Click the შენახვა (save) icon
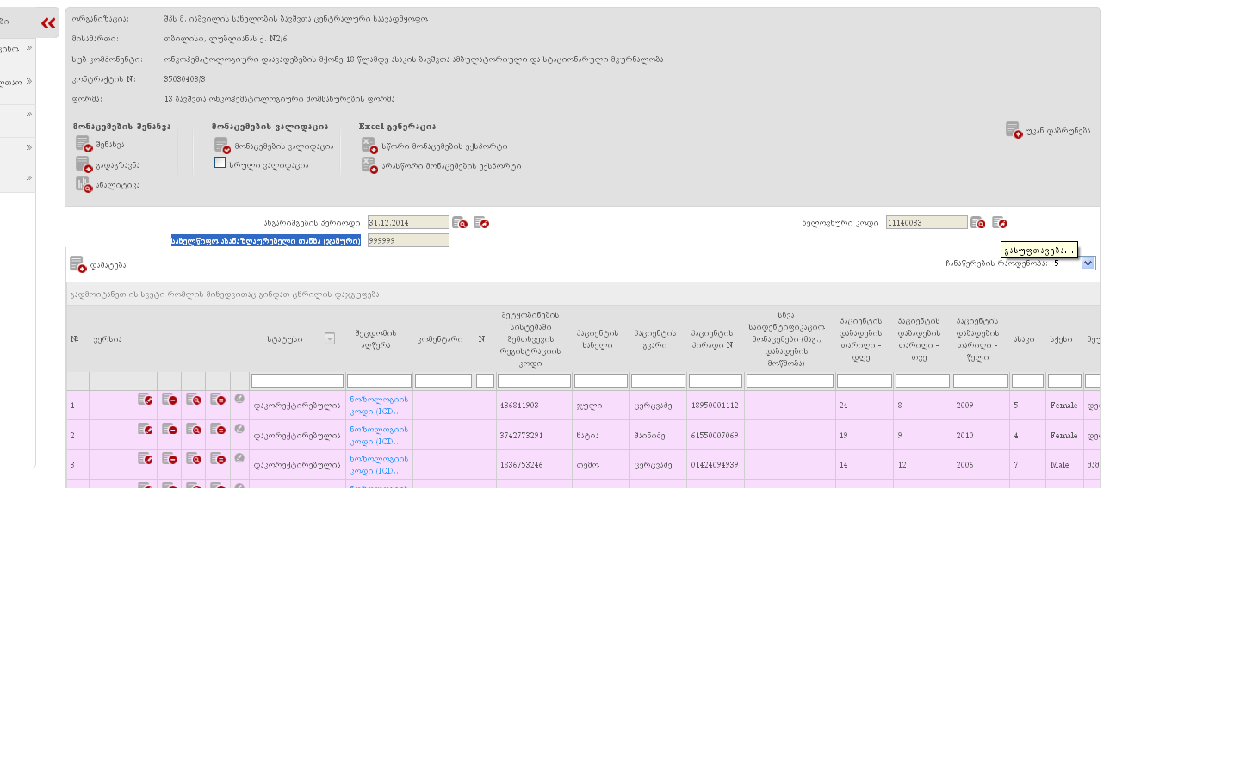 click(84, 145)
